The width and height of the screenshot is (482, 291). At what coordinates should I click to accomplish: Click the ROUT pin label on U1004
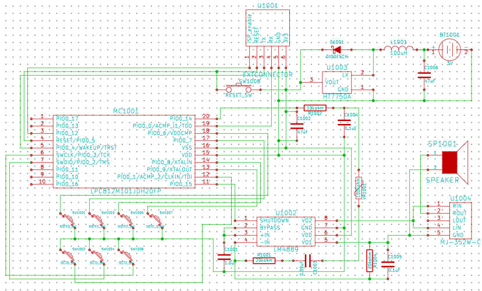tap(460, 212)
